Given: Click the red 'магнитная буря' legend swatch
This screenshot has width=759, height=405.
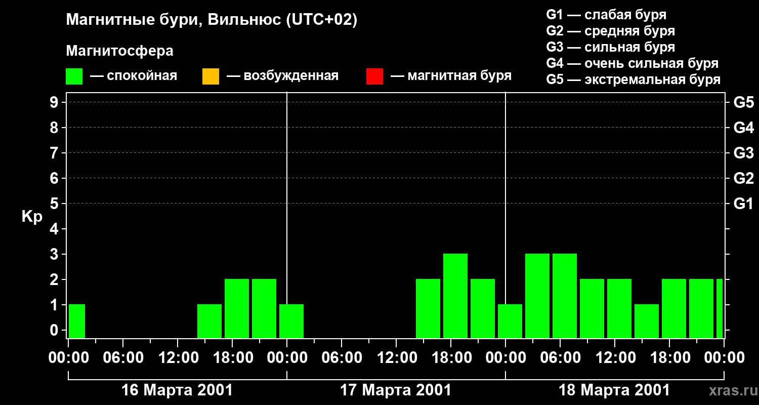Looking at the screenshot, I should coord(374,76).
